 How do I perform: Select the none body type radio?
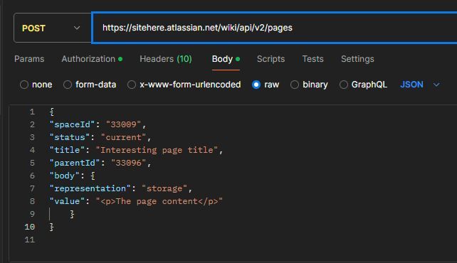pos(24,85)
